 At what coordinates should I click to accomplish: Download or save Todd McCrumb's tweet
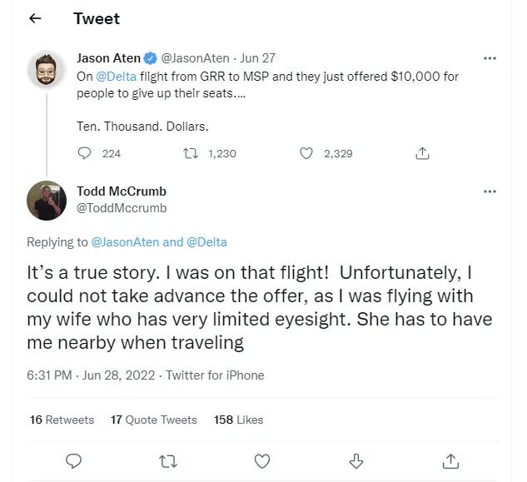tap(356, 460)
